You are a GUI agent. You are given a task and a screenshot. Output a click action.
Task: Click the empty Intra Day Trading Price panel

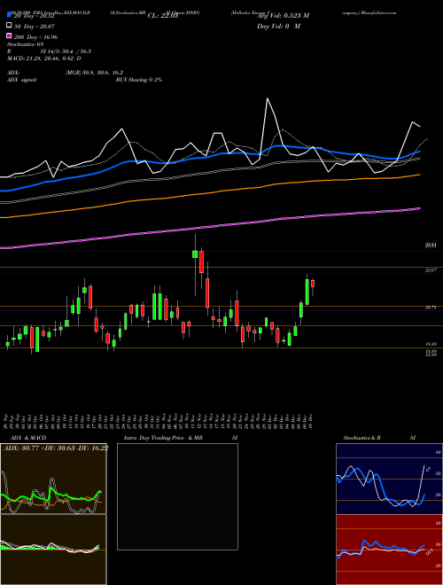[x=177, y=496]
